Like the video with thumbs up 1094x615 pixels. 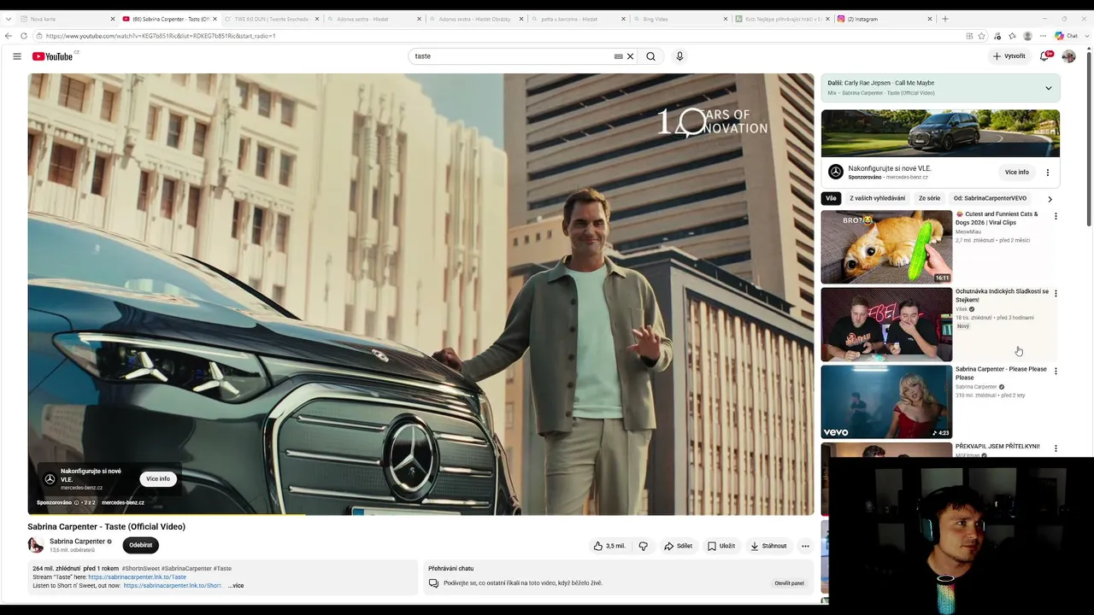[x=610, y=546]
